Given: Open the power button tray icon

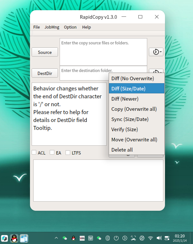Looking at the screenshot, I should click(116, 238).
